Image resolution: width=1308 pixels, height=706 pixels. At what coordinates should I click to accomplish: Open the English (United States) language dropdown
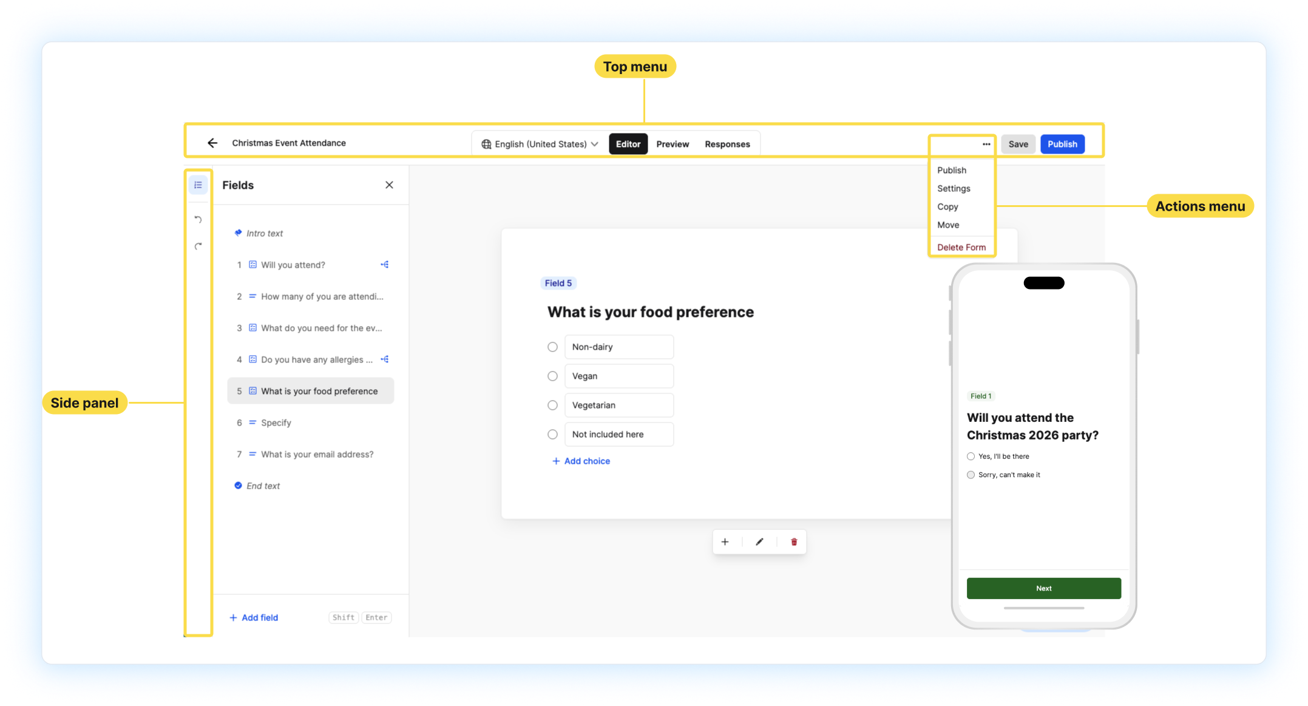(540, 144)
